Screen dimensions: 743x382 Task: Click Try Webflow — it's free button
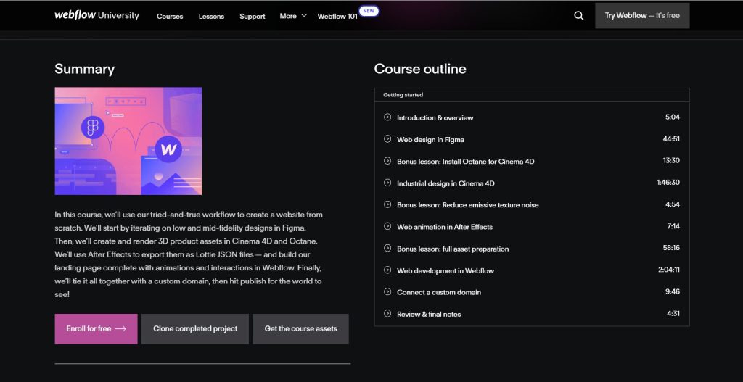point(642,16)
